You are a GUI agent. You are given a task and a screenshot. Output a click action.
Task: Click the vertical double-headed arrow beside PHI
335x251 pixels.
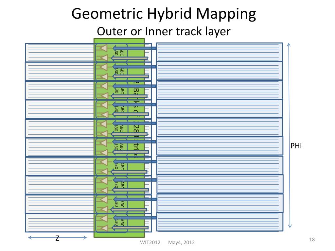[289, 136]
